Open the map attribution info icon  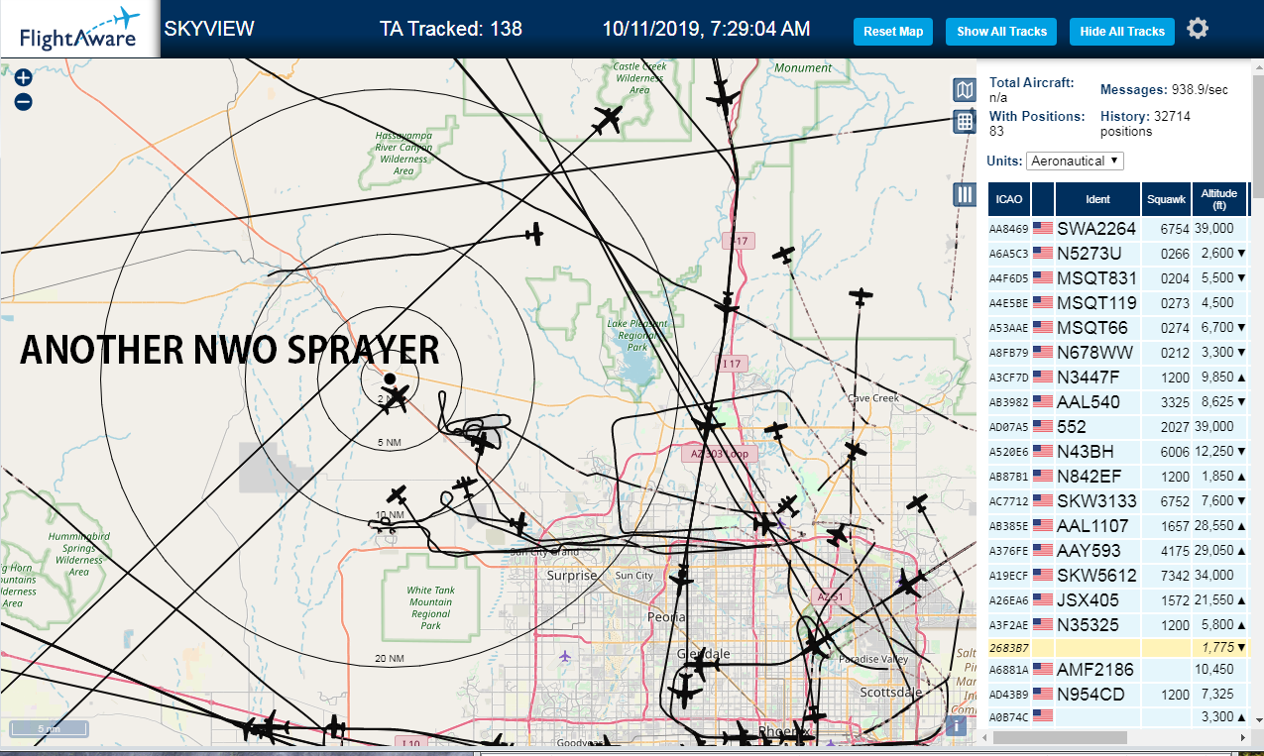coord(957,725)
